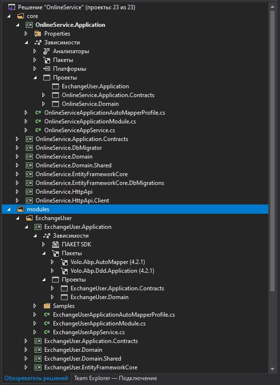Click the Volo.Abp.AutoMapper package icon
This screenshot has height=385, width=280.
64,262
